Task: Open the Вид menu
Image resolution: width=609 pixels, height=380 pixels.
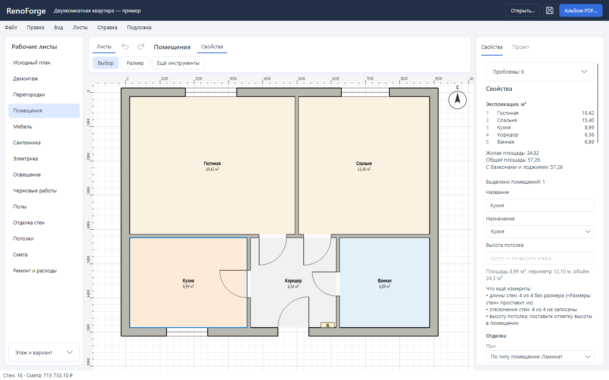Action: click(x=58, y=28)
